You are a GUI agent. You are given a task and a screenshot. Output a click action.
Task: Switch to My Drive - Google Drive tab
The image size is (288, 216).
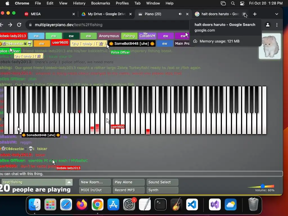(x=107, y=14)
